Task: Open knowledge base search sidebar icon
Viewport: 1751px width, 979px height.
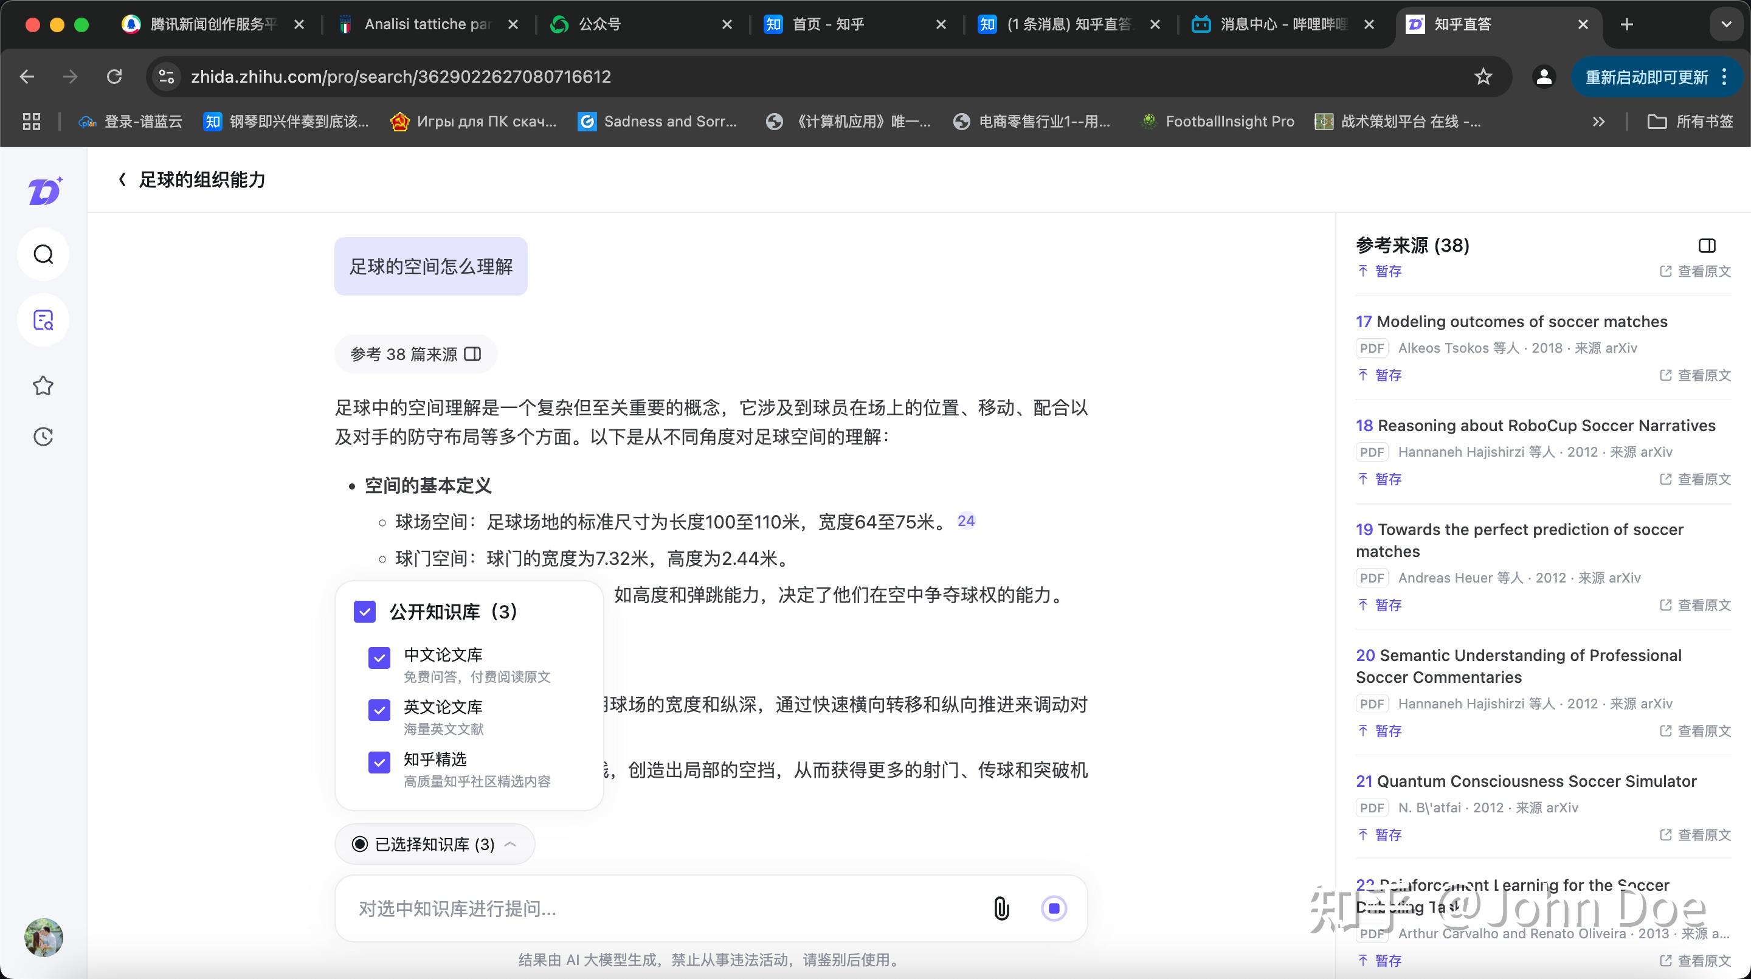Action: click(x=44, y=320)
